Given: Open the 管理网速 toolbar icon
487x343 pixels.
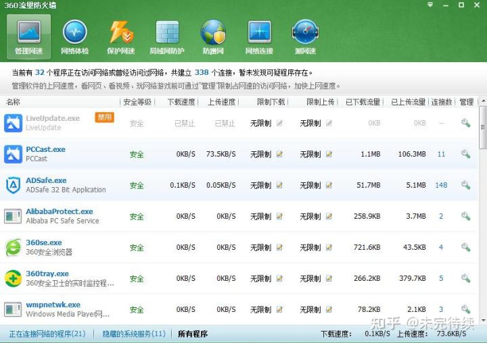Looking at the screenshot, I should [28, 36].
